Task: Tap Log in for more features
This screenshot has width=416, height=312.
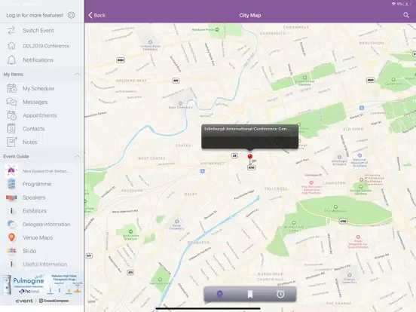Action: 35,15
